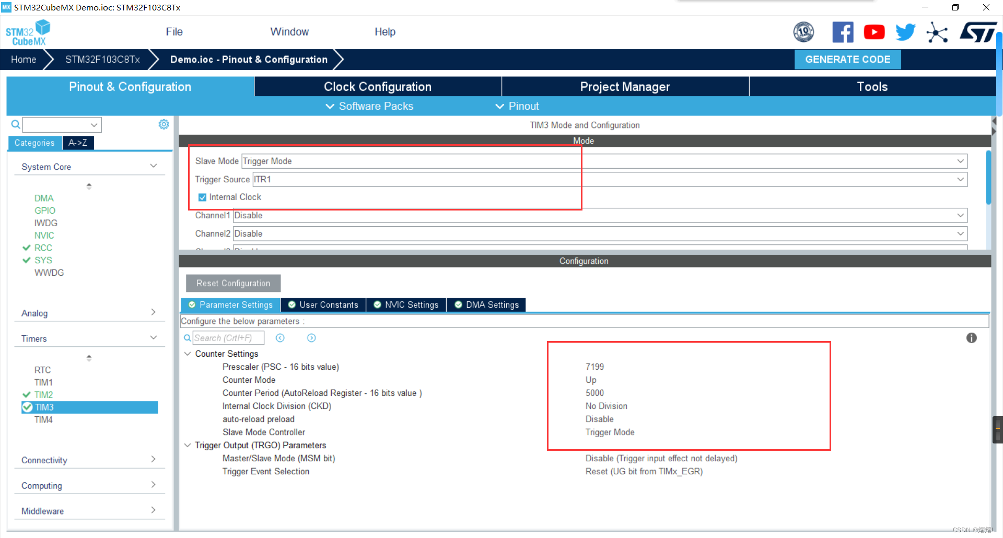
Task: Open the ST Facebook page icon
Action: click(x=843, y=32)
